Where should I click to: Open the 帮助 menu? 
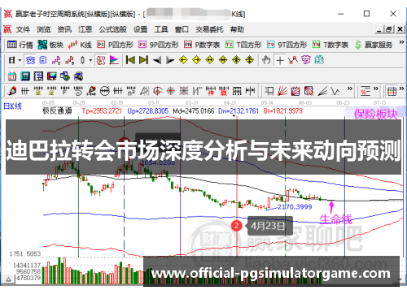click(237, 29)
